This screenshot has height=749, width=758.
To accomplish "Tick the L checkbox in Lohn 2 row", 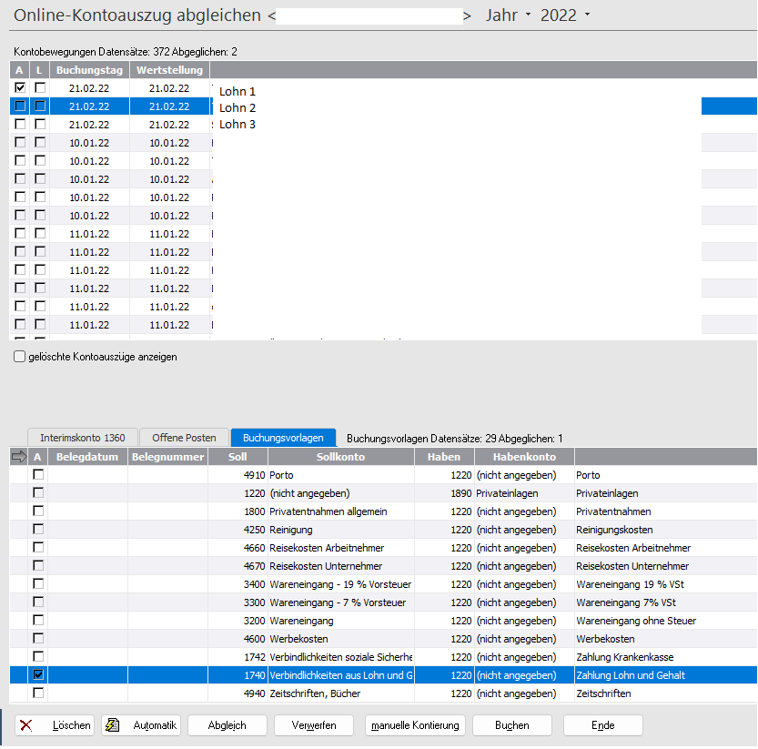I will [x=40, y=106].
